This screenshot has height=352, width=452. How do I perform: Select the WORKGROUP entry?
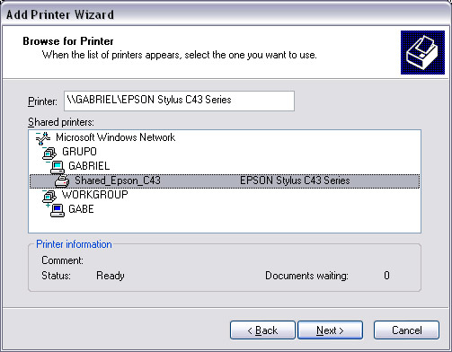click(95, 195)
